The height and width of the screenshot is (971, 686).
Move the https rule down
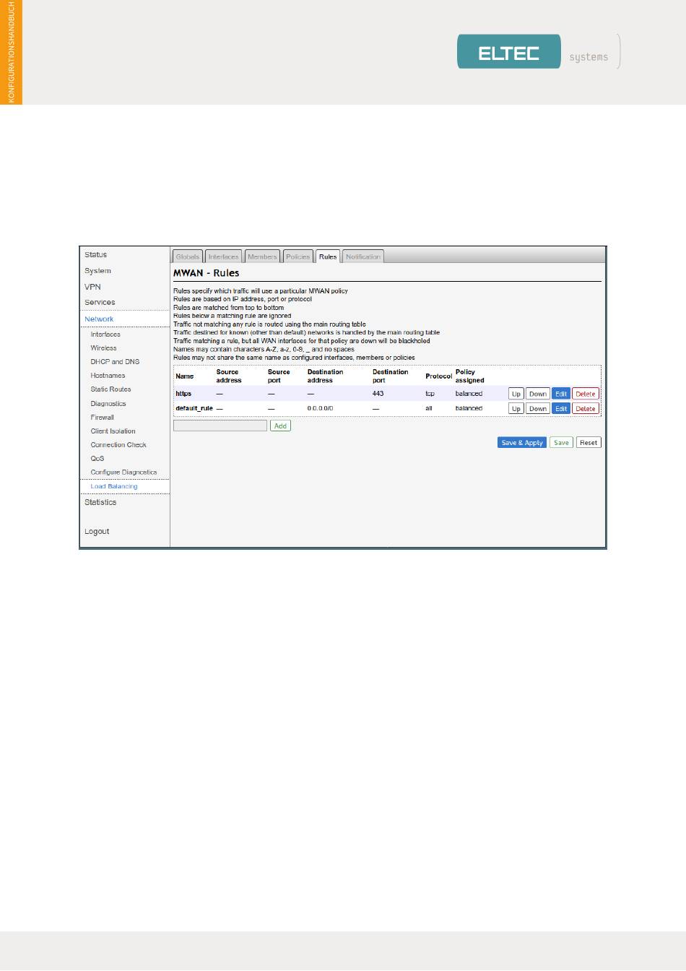pos(537,394)
